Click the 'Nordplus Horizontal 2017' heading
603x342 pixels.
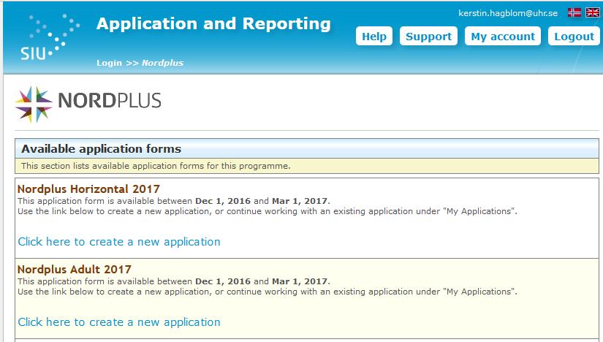(x=89, y=189)
